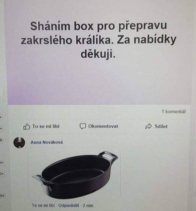This screenshot has height=211, width=196.
Task: Click the "2 min." comment timestamp
Action: [x=88, y=205]
